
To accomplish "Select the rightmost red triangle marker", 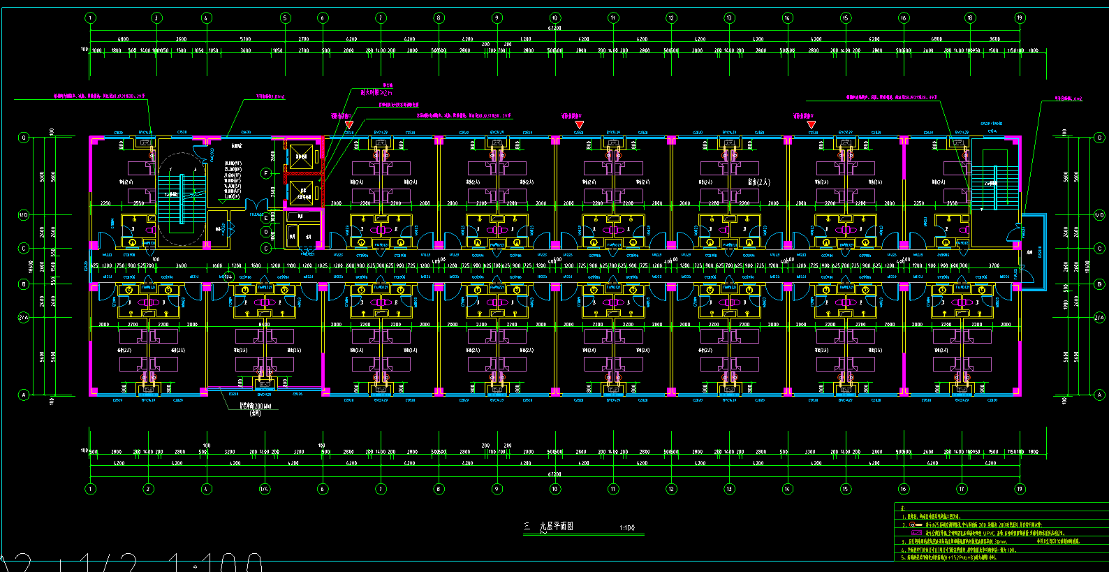I will point(811,125).
